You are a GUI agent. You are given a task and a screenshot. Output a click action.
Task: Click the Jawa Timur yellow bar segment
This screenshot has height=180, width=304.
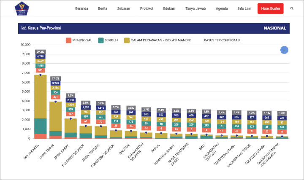pyautogui.click(x=56, y=116)
